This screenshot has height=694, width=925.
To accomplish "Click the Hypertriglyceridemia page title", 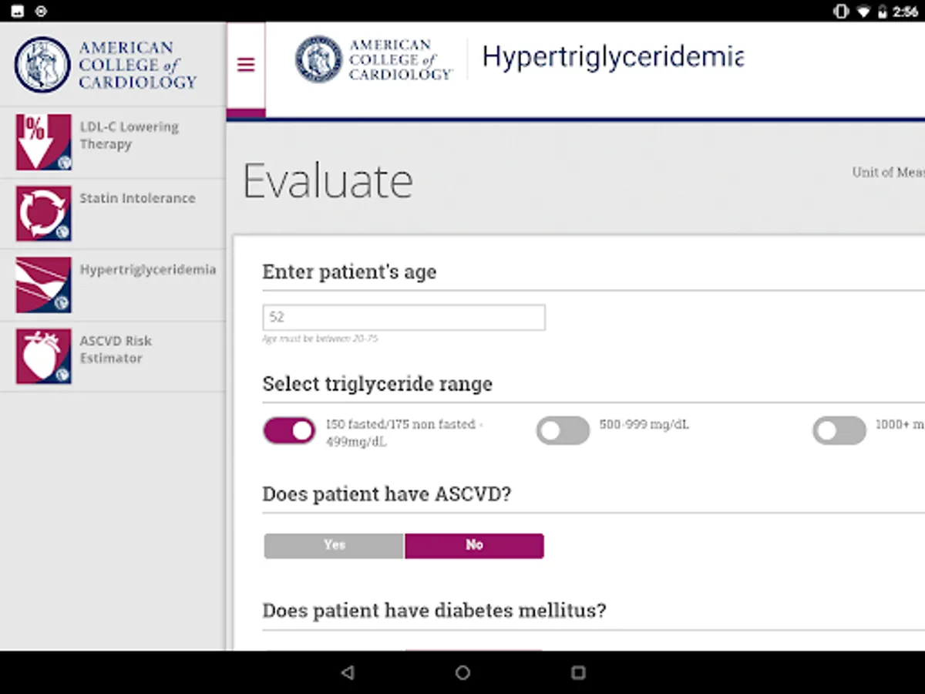I will [613, 59].
